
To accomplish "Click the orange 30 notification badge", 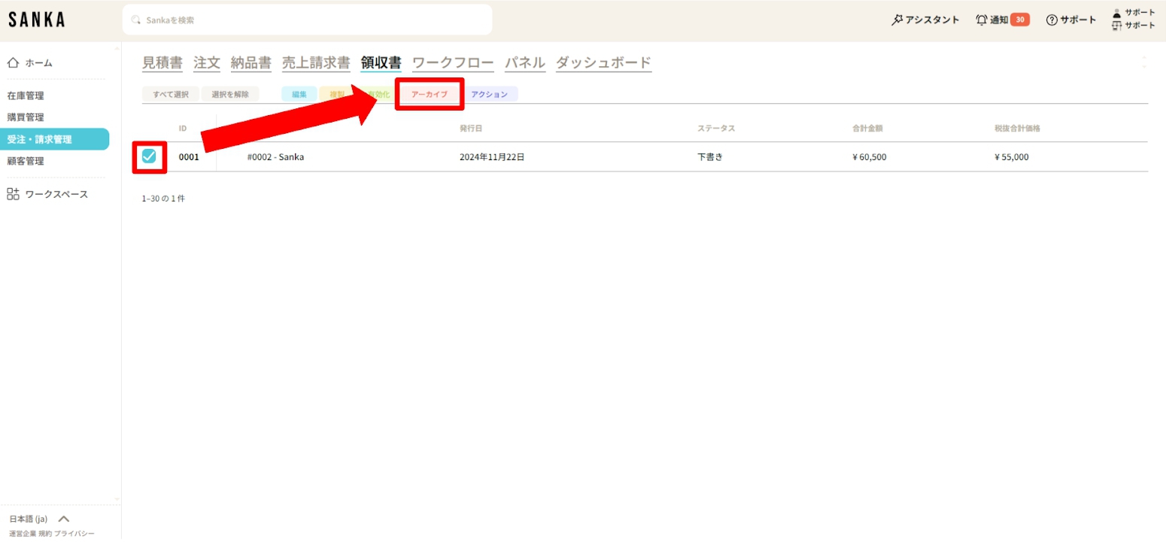I will point(1020,20).
